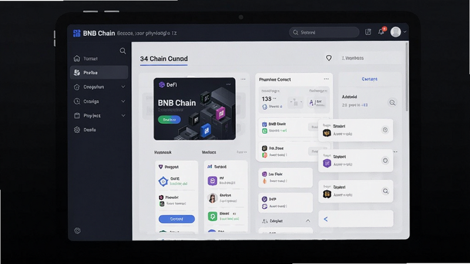
Task: Open the sidebar item with the gear icon
Action: 99,130
